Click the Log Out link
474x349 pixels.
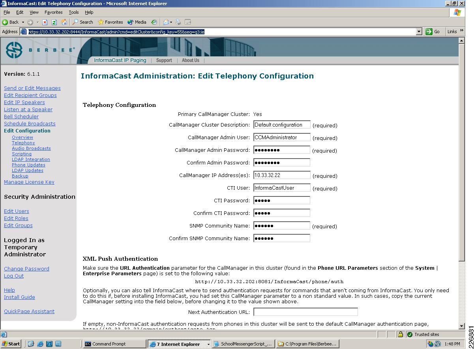click(14, 276)
